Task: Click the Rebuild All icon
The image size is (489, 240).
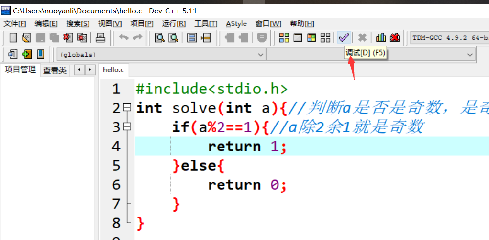Action: coord(325,38)
